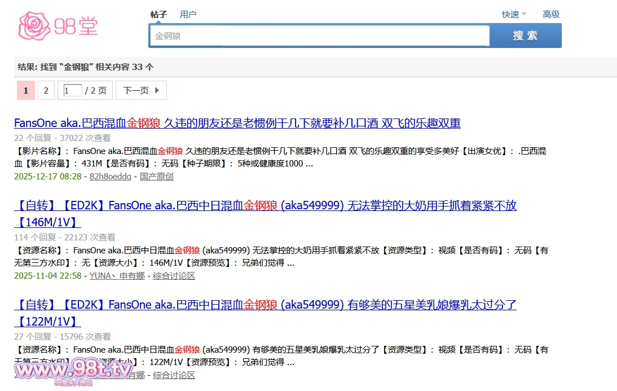Switch to the 用户 search tab
The height and width of the screenshot is (391, 617).
[x=188, y=15]
